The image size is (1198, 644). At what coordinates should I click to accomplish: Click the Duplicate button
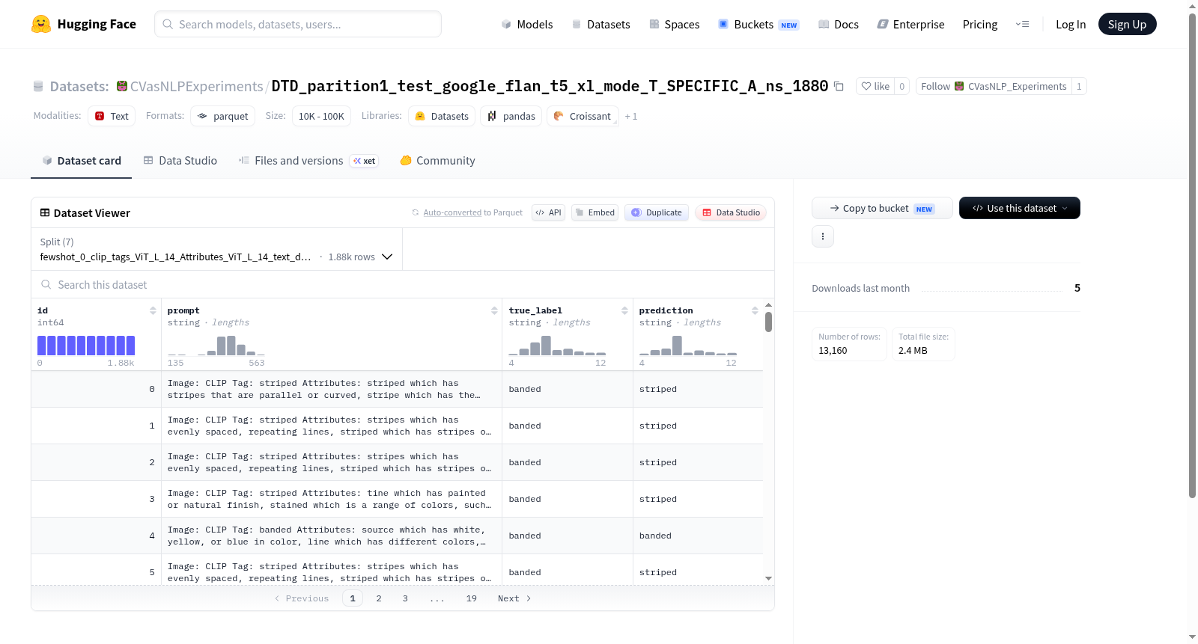click(657, 212)
